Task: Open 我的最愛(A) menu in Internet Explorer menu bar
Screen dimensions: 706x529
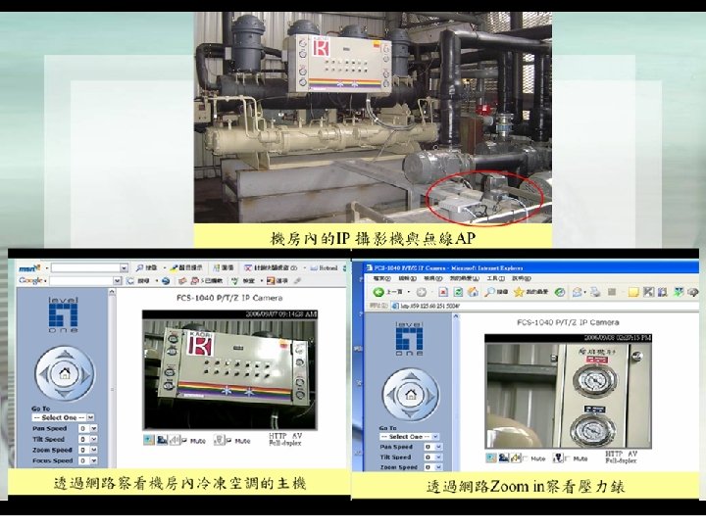Action: tap(466, 278)
